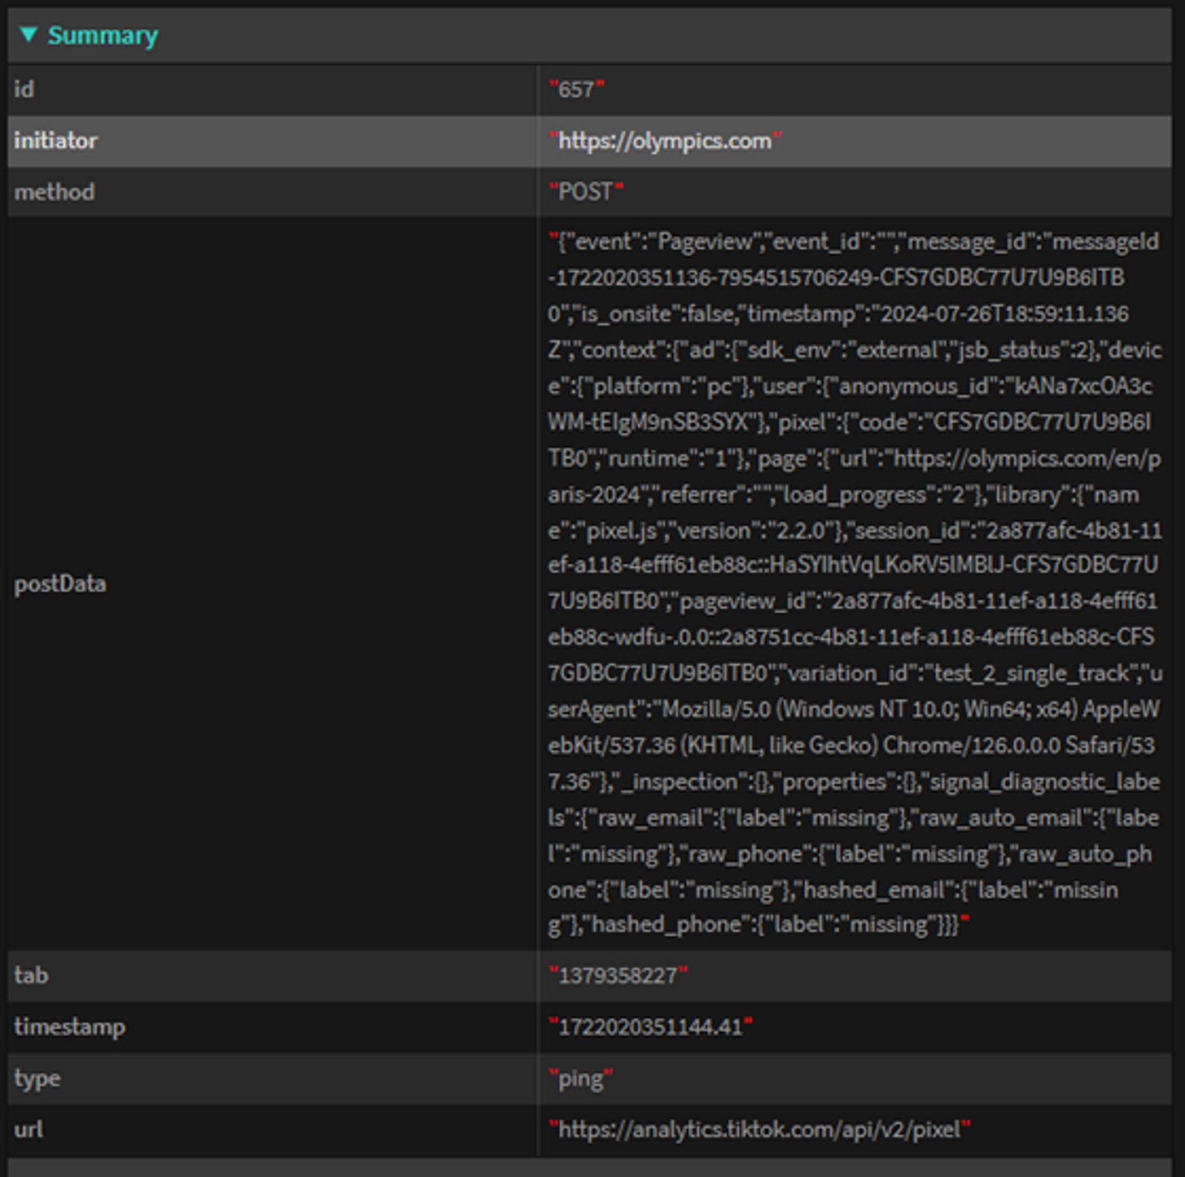
Task: Select the "657" id value
Action: pyautogui.click(x=577, y=90)
